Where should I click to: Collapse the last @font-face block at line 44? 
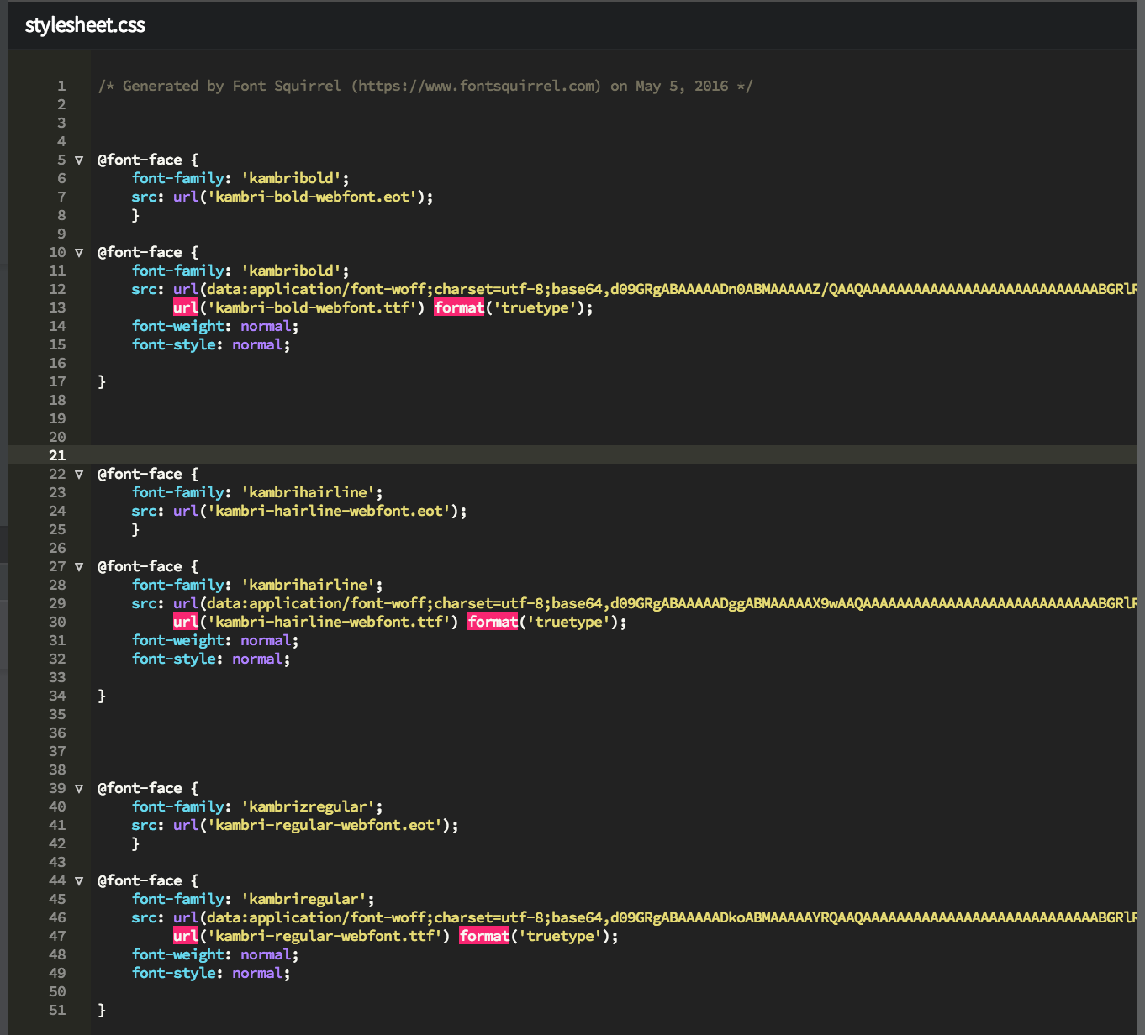[79, 880]
